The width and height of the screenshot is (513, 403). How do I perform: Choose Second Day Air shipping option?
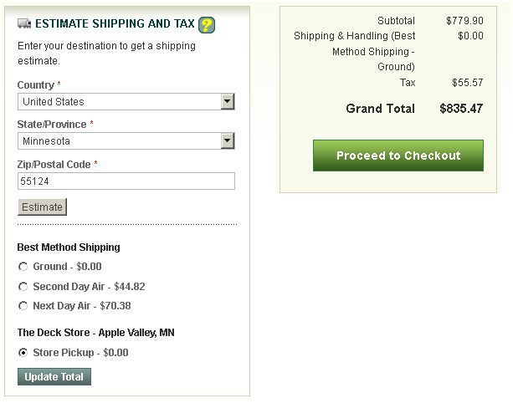[x=23, y=287]
